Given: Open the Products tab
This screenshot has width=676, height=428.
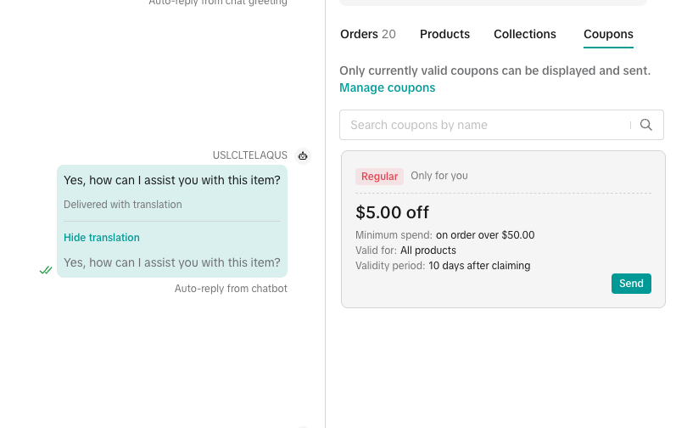Looking at the screenshot, I should point(444,35).
